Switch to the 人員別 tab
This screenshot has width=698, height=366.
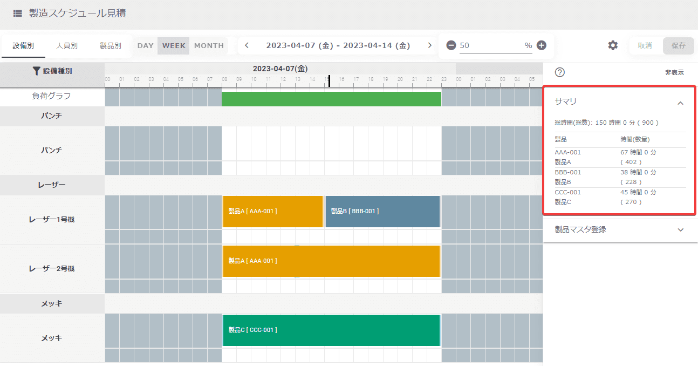click(67, 46)
